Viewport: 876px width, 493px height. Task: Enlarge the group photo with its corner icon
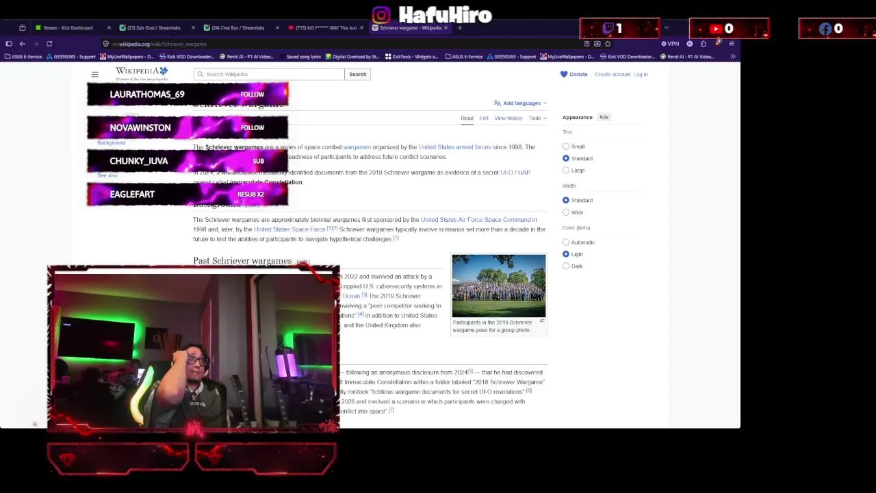point(542,321)
